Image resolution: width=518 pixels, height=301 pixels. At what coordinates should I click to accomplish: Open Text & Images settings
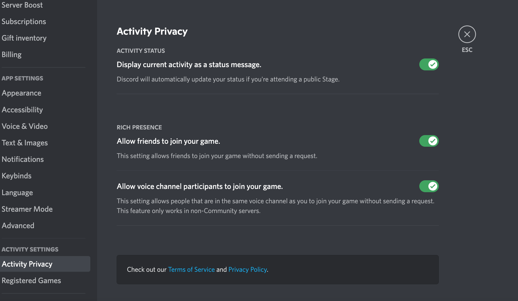pyautogui.click(x=25, y=143)
